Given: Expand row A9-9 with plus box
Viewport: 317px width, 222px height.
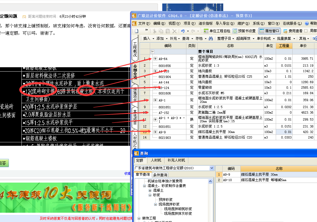Looking at the screenshot, I should click(155, 132).
